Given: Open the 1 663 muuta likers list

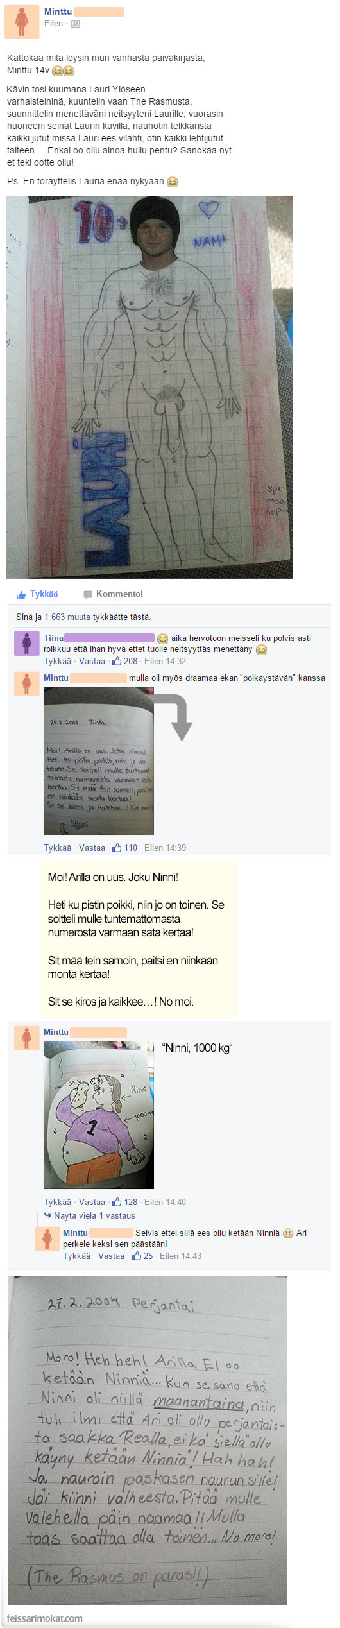Looking at the screenshot, I should point(67,617).
